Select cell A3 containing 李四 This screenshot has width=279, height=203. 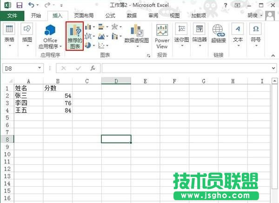pos(29,103)
